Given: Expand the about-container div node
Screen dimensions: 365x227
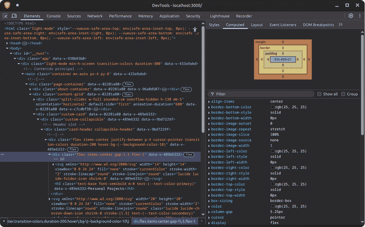Looking at the screenshot, I should (30, 89).
